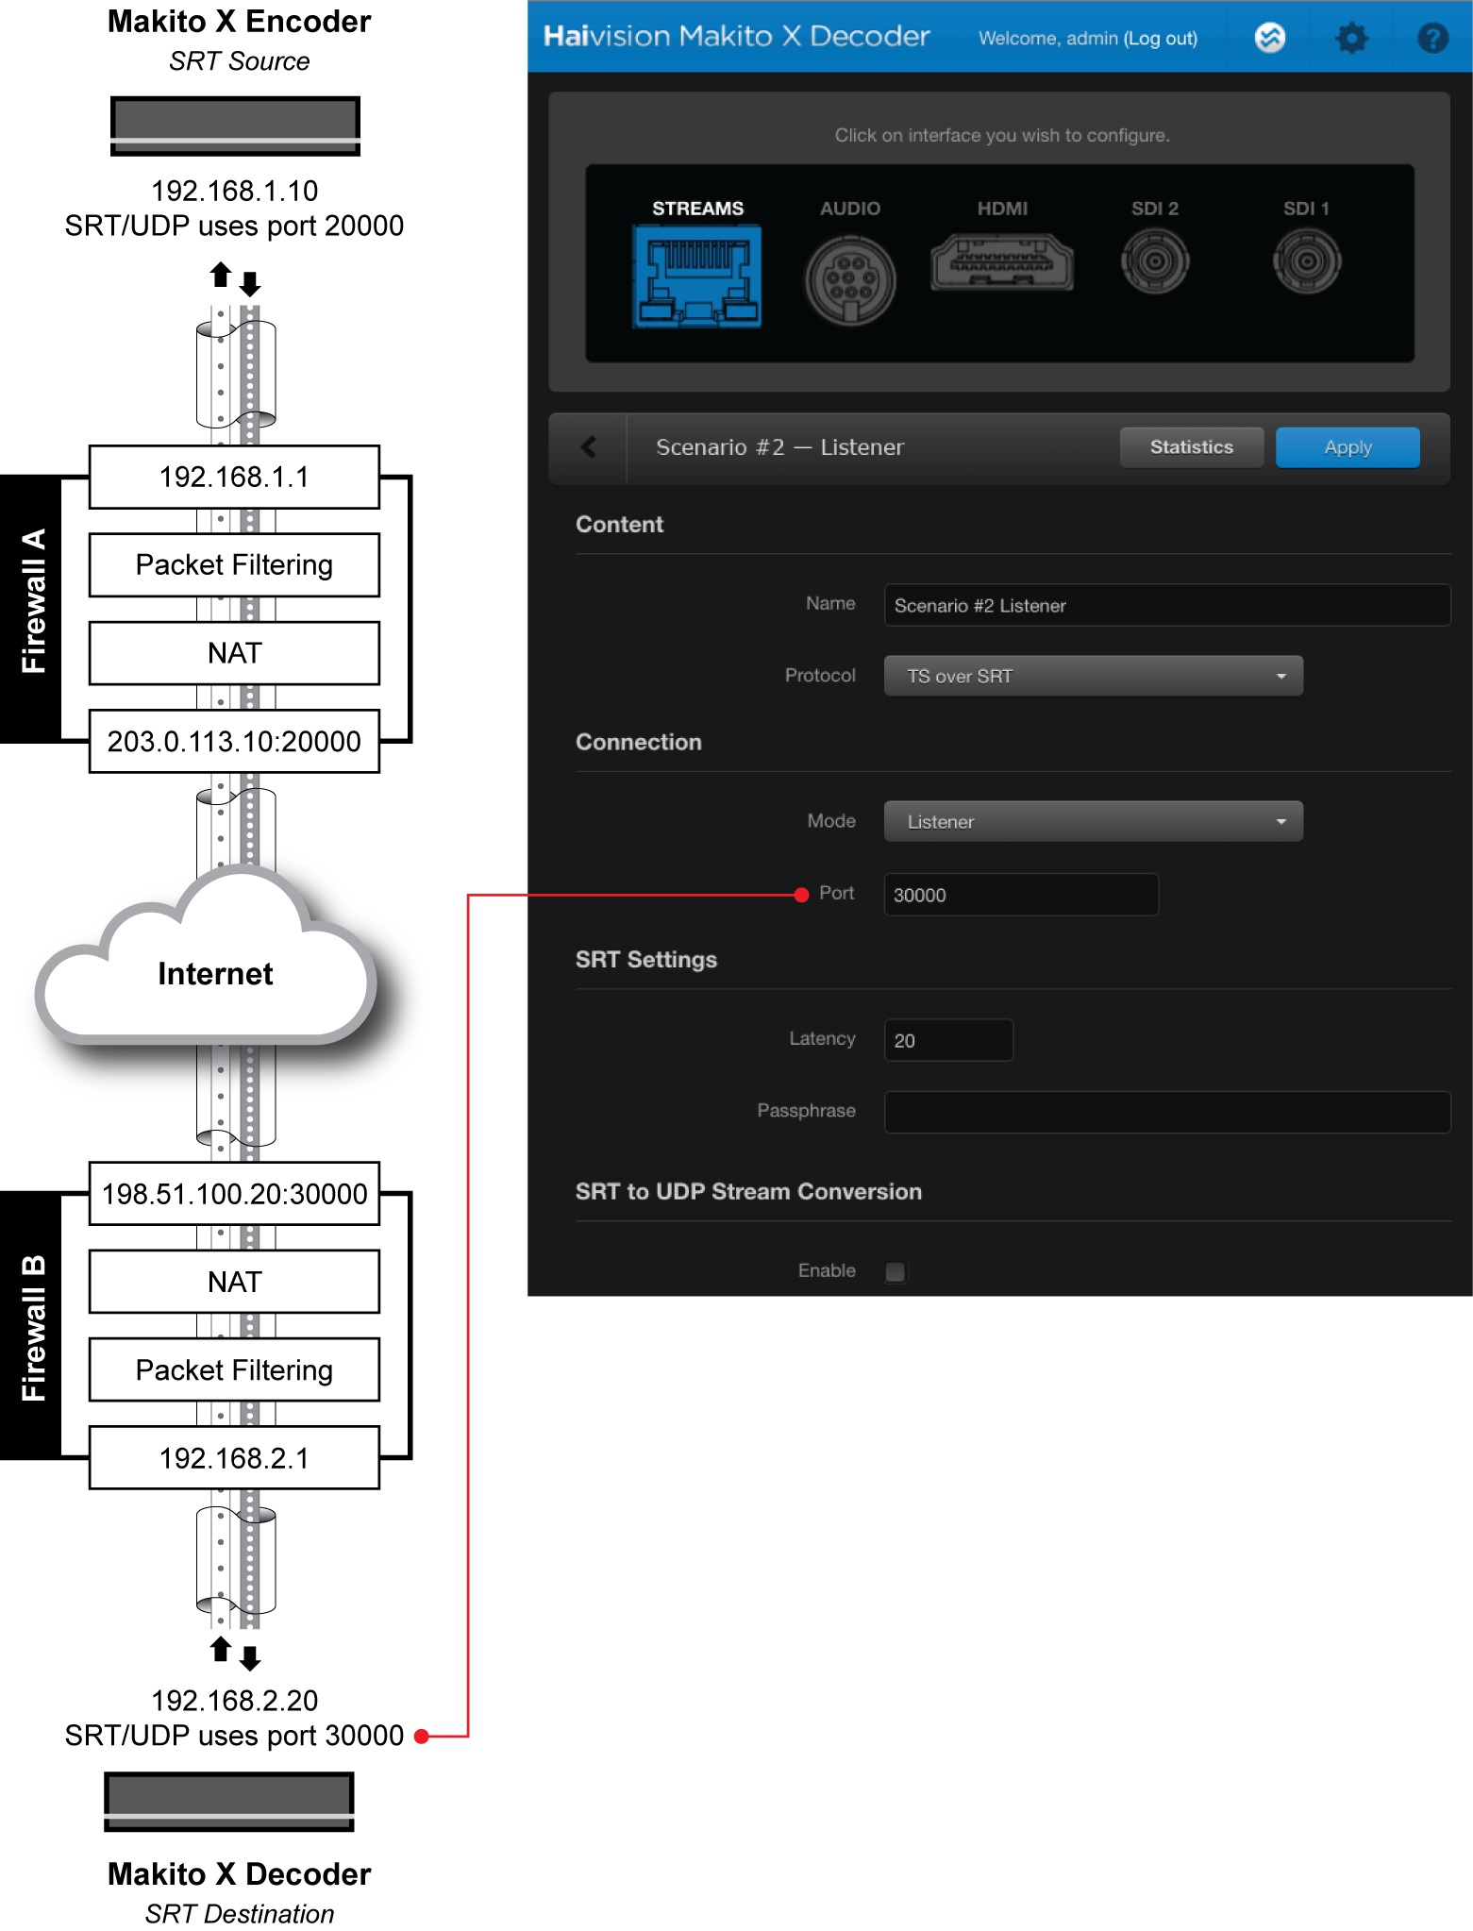Click the Port field containing 30000
This screenshot has height=1931, width=1473.
point(1020,895)
